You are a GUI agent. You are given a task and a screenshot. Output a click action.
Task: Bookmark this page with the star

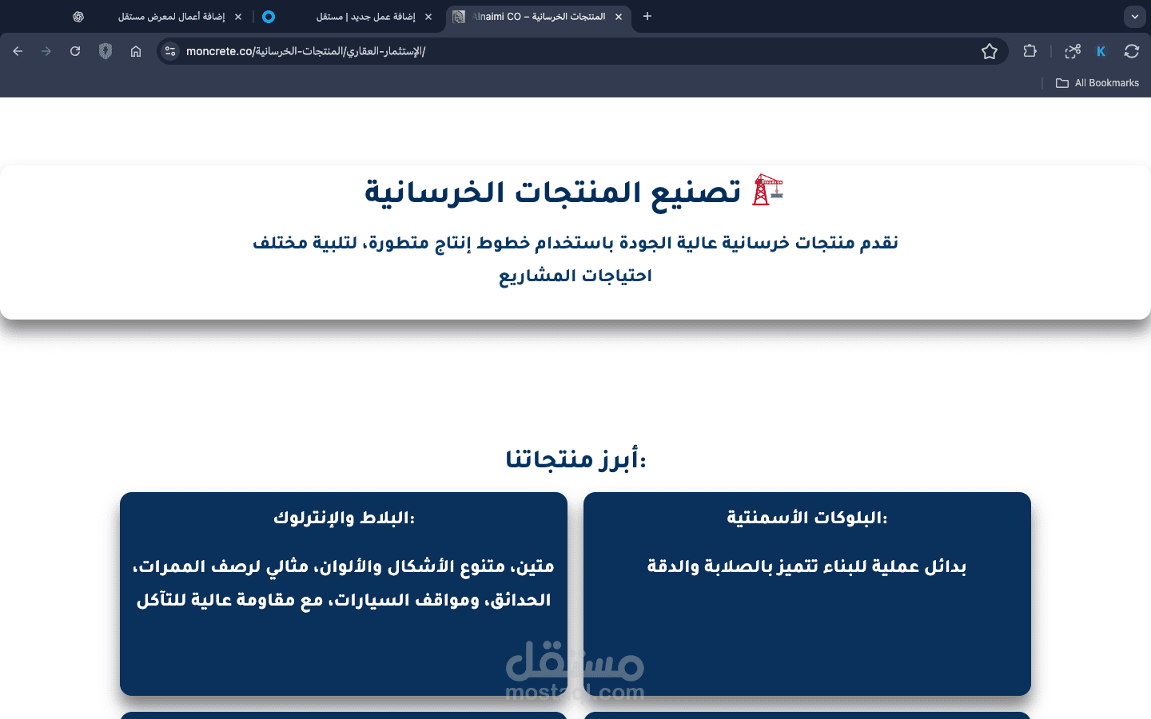pos(990,51)
